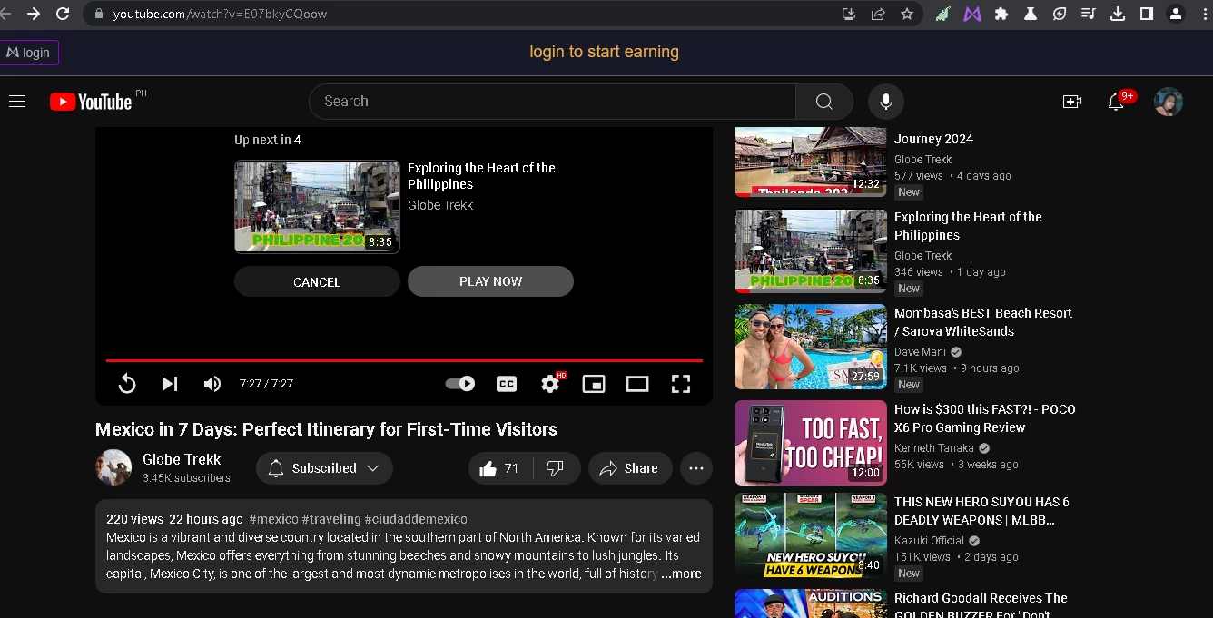
Task: Like the video with thumbs up
Action: coord(499,468)
